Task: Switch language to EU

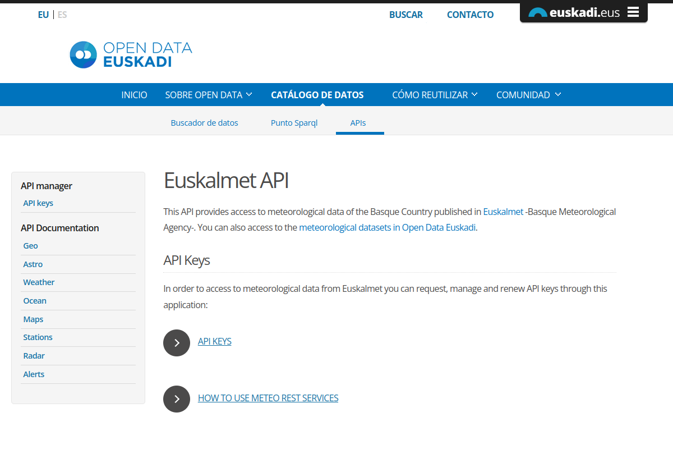Action: (43, 15)
